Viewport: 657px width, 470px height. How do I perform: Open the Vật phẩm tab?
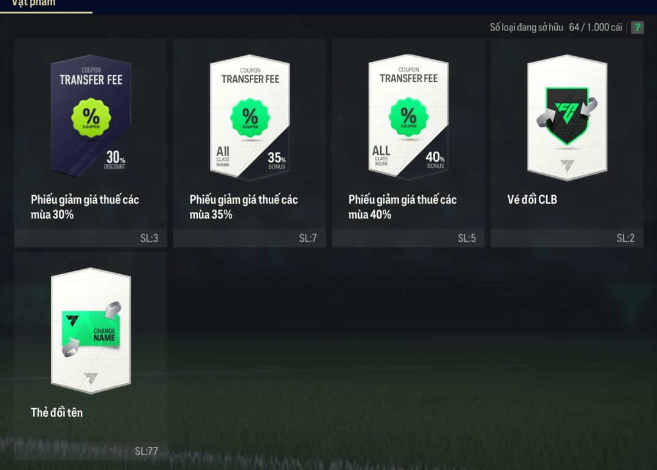coord(34,4)
